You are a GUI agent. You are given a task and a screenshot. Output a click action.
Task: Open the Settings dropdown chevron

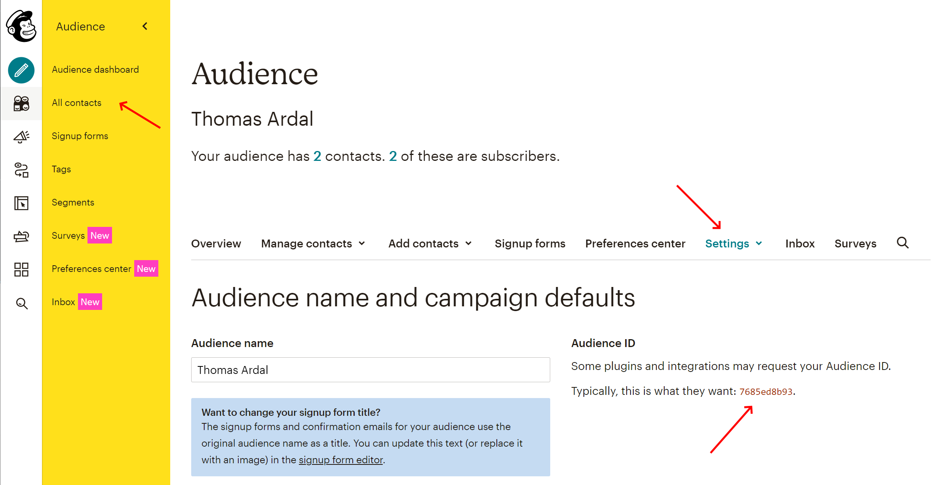pos(758,244)
